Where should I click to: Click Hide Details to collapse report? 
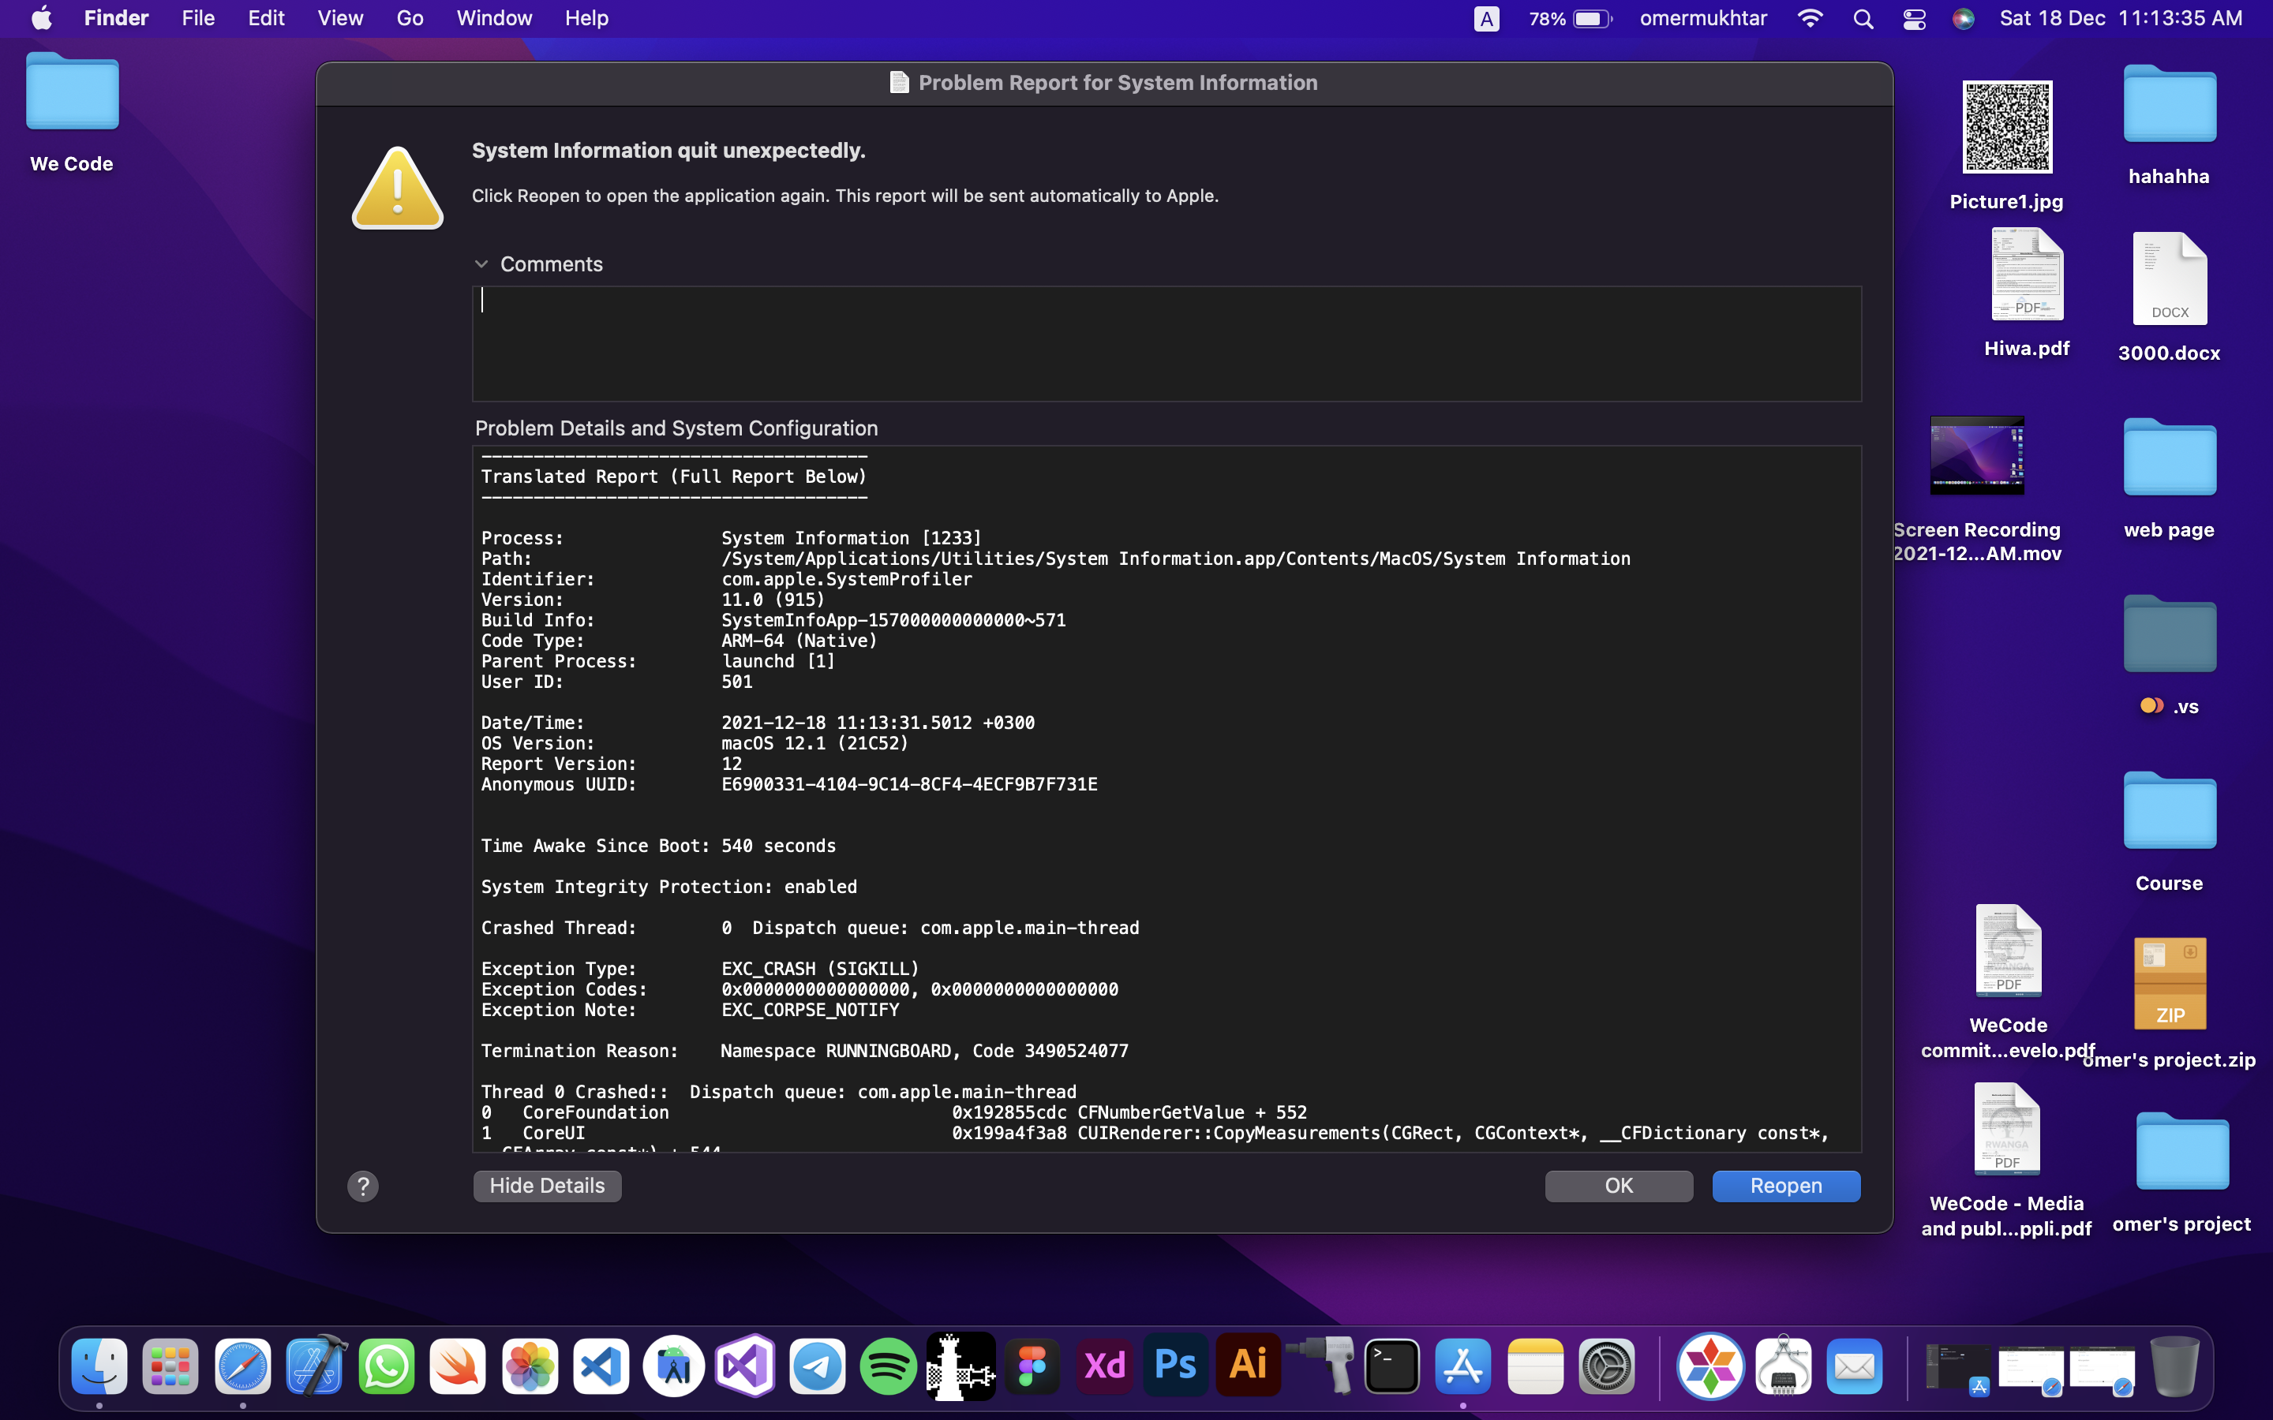tap(547, 1186)
